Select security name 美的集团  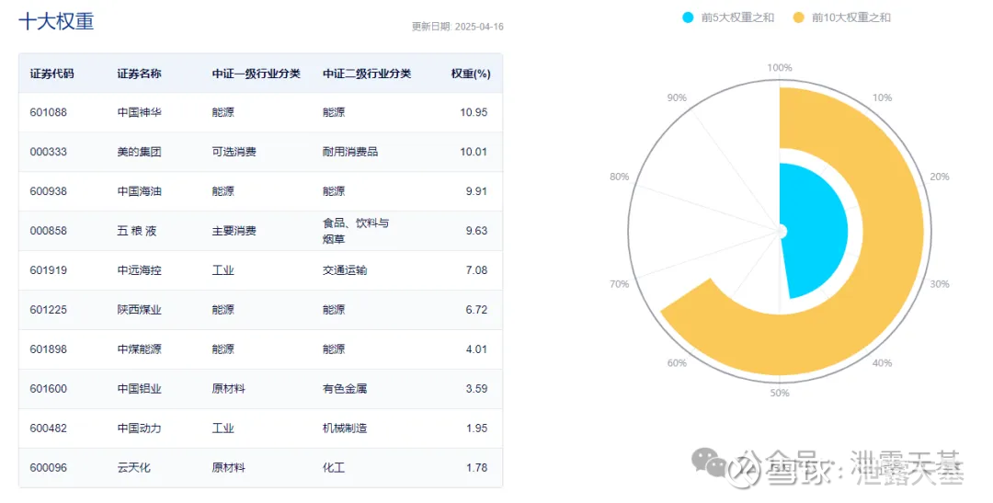pos(140,152)
